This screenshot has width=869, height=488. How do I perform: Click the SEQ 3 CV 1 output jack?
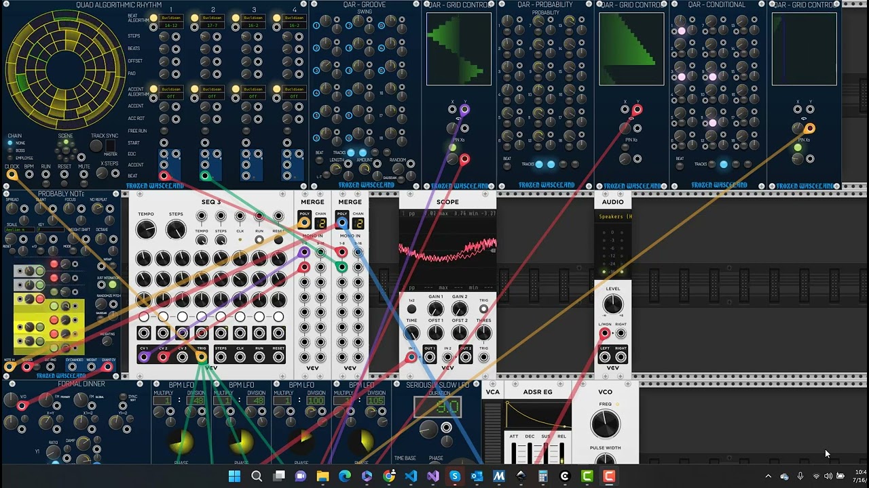click(x=144, y=357)
